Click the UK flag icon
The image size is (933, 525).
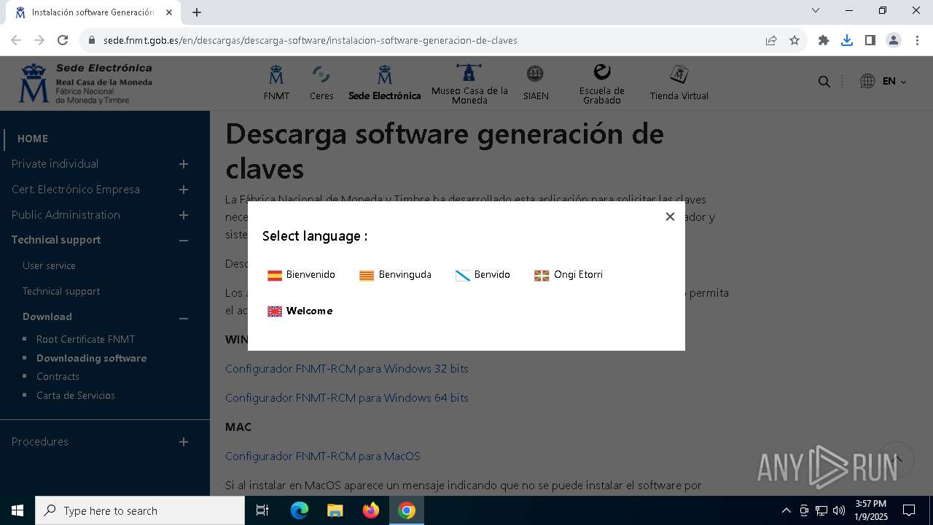pyautogui.click(x=275, y=311)
